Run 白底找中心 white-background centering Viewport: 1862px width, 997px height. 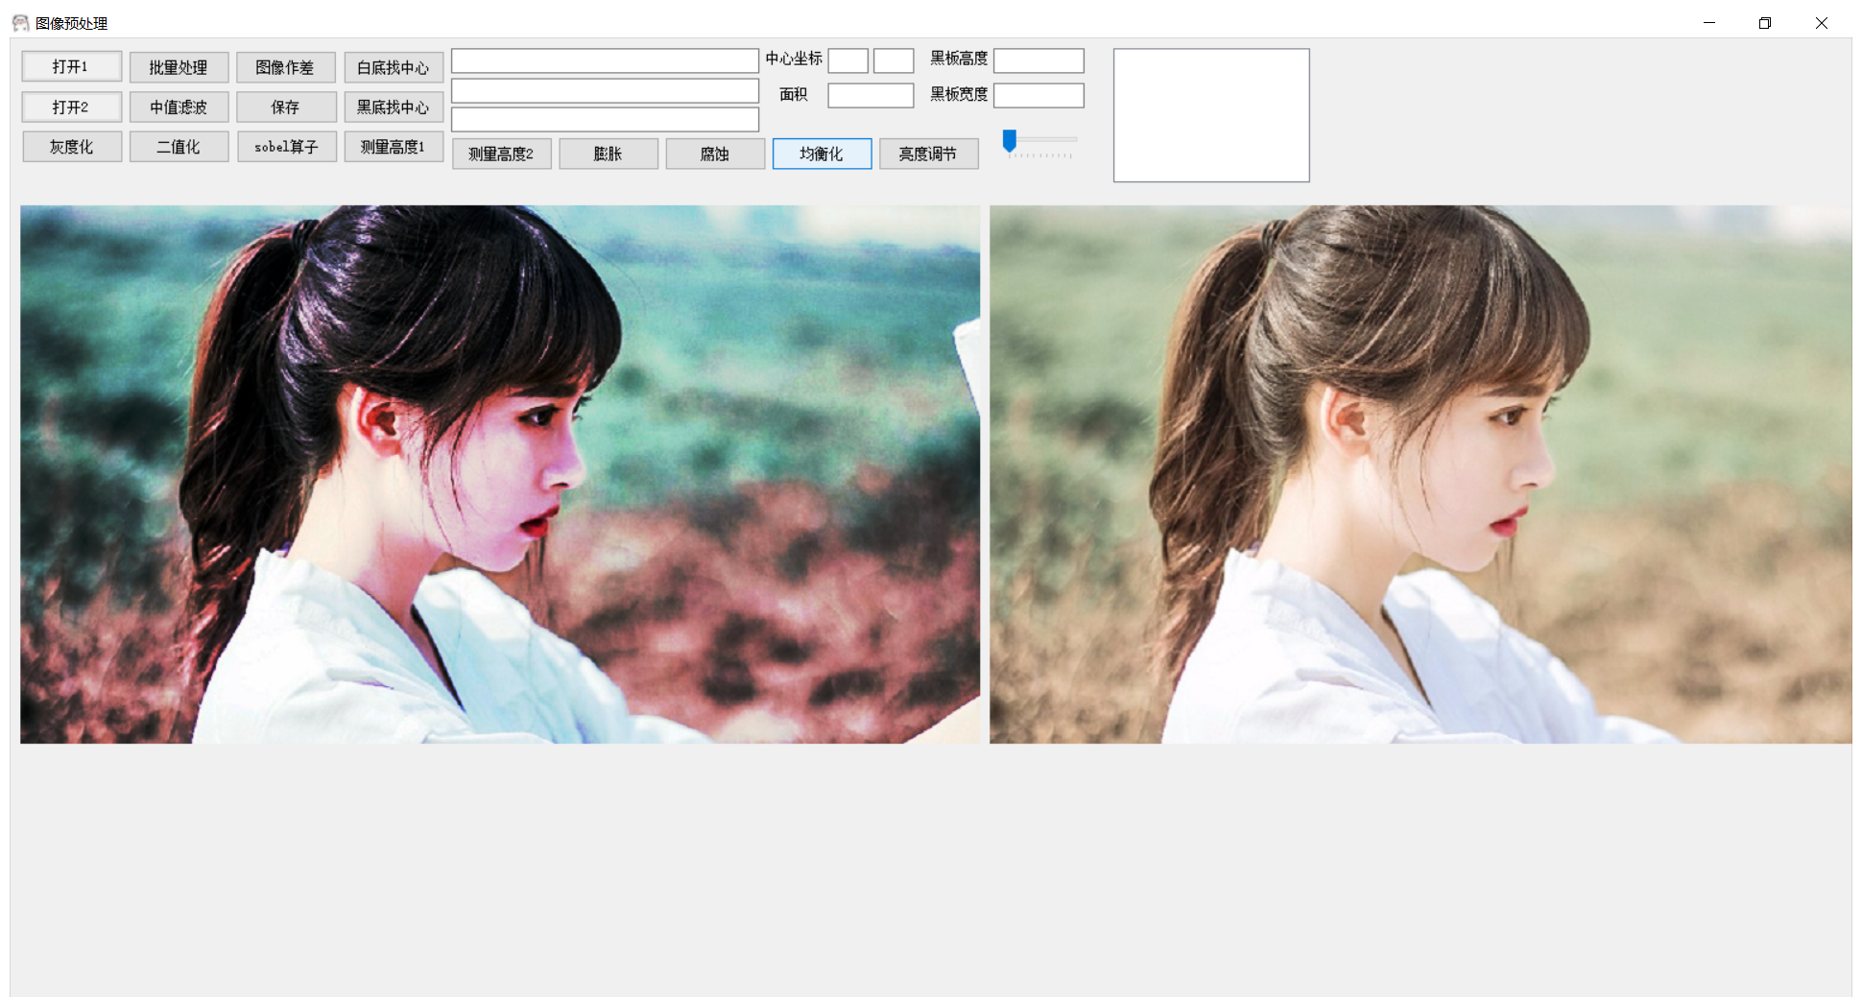pyautogui.click(x=394, y=66)
